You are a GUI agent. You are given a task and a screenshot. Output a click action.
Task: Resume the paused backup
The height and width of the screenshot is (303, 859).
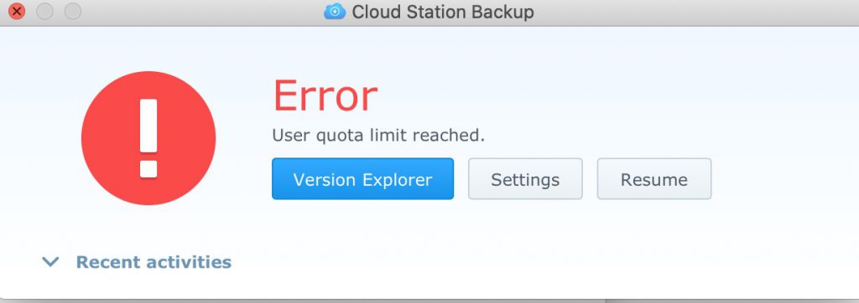pos(654,179)
